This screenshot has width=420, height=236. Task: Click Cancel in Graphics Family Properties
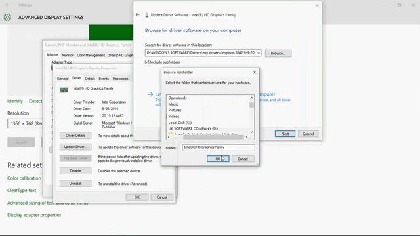pos(162,197)
